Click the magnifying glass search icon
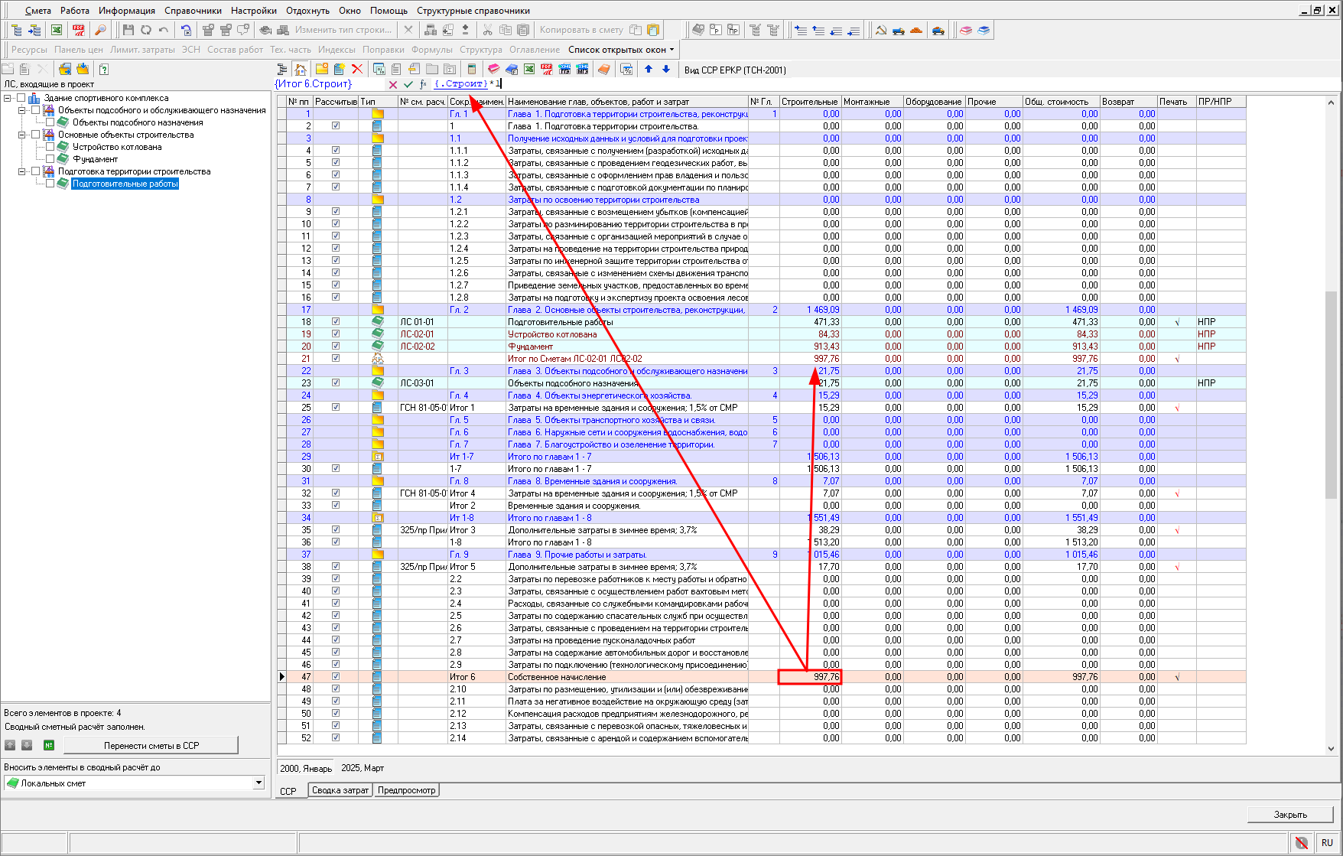The image size is (1343, 856). [100, 30]
